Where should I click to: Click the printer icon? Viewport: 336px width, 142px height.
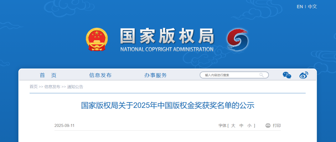[268, 126]
